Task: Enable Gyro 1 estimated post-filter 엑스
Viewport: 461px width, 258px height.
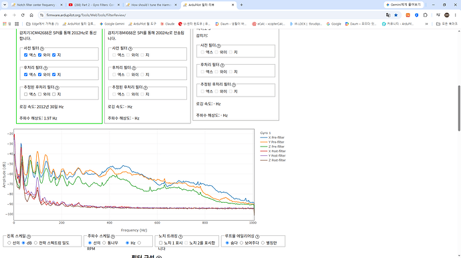Action: [x=25, y=94]
